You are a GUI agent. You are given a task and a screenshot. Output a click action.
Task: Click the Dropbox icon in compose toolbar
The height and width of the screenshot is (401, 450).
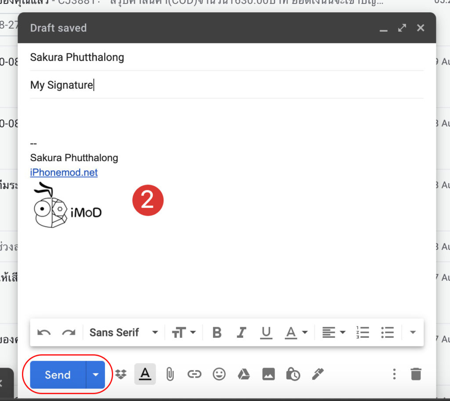121,375
